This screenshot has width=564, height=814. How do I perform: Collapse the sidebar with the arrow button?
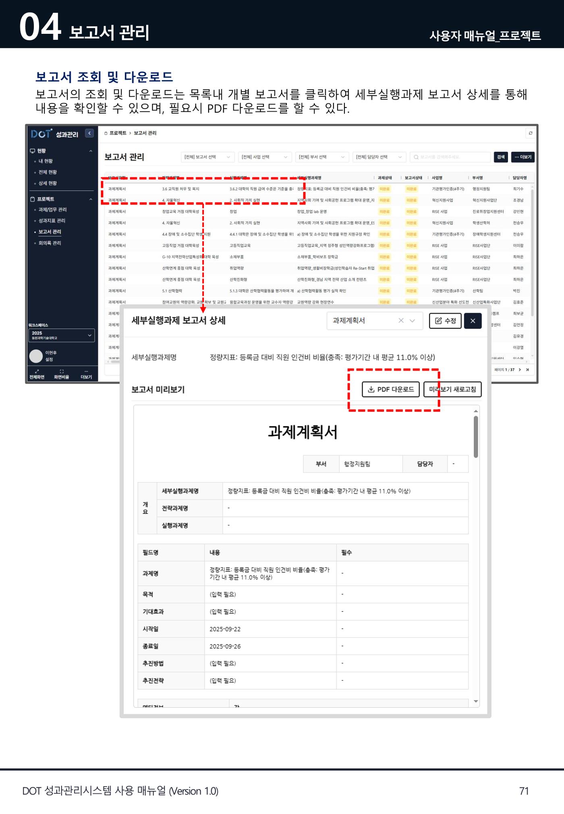tap(89, 133)
